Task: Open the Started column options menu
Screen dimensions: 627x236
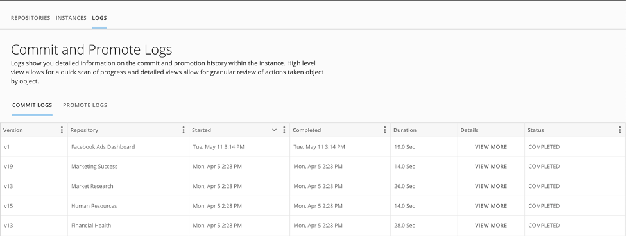Action: (x=284, y=130)
